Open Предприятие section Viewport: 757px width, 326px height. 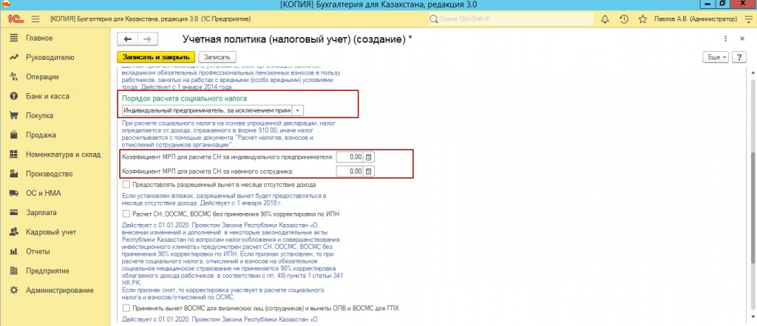coord(47,271)
